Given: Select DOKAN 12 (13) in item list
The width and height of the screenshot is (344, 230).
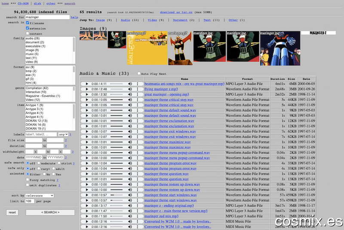Looking at the screenshot, I should tap(37, 121).
